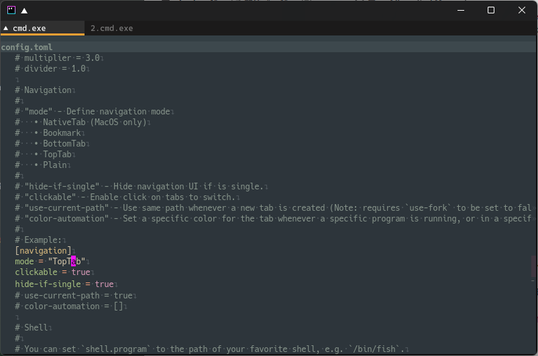The width and height of the screenshot is (538, 356).
Task: Click the commented use-current-path = true line
Action: click(74, 295)
